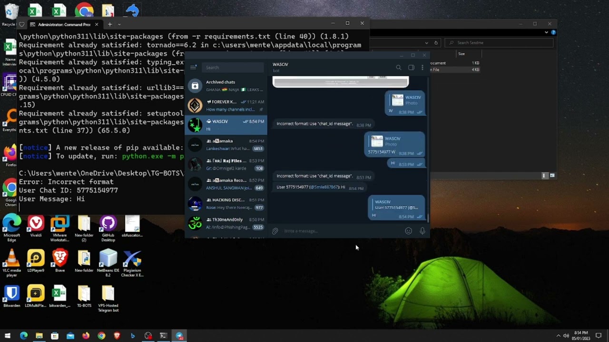The width and height of the screenshot is (609, 342).
Task: Click the microphone voice message icon
Action: [x=422, y=231]
